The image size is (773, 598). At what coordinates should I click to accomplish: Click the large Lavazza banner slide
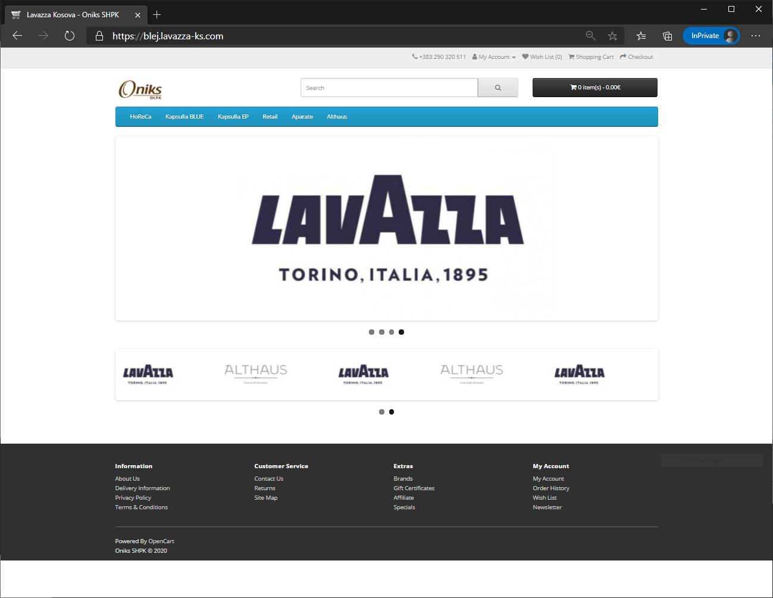387,229
